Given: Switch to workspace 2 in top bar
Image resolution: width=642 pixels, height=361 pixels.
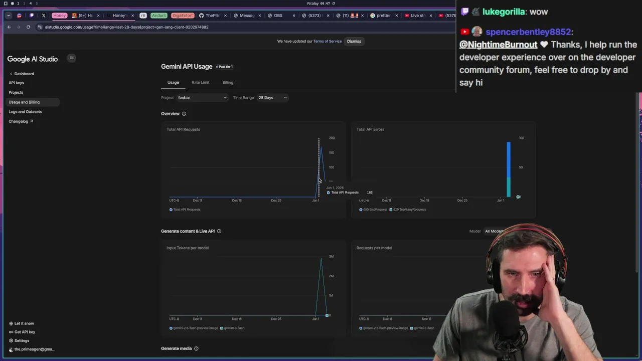Looking at the screenshot, I should pyautogui.click(x=18, y=4).
